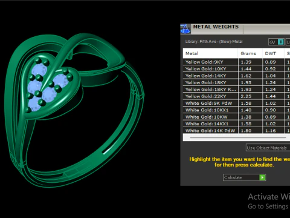This screenshot has height=218, width=290.
Task: Click the 2.25 grams value for 22KY
Action: pyautogui.click(x=246, y=96)
